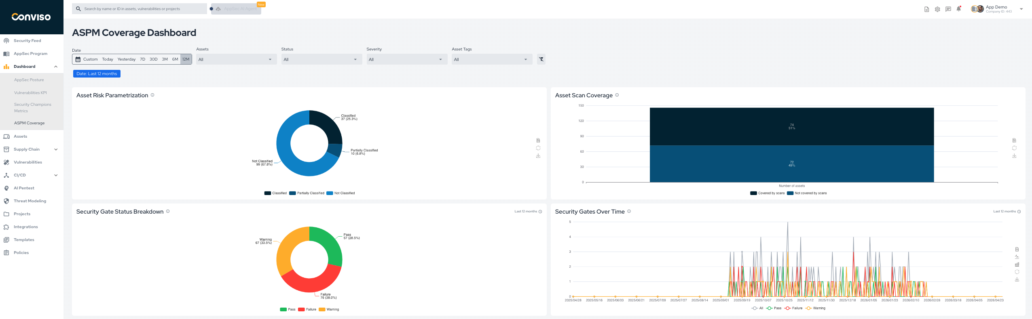Toggle Covered by scans legend entry
Screen dimensions: 1032x319
(767, 193)
